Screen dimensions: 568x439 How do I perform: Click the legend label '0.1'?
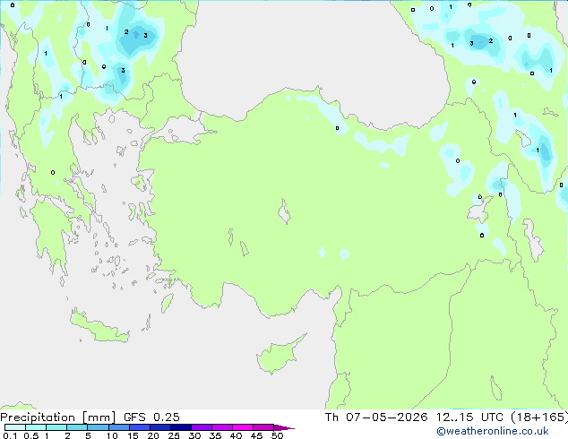(x=10, y=435)
